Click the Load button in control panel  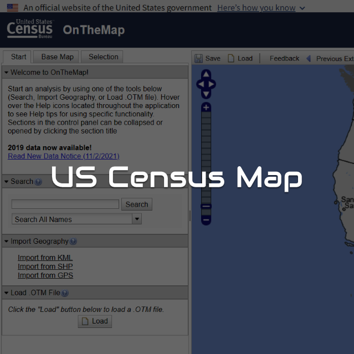(x=95, y=321)
